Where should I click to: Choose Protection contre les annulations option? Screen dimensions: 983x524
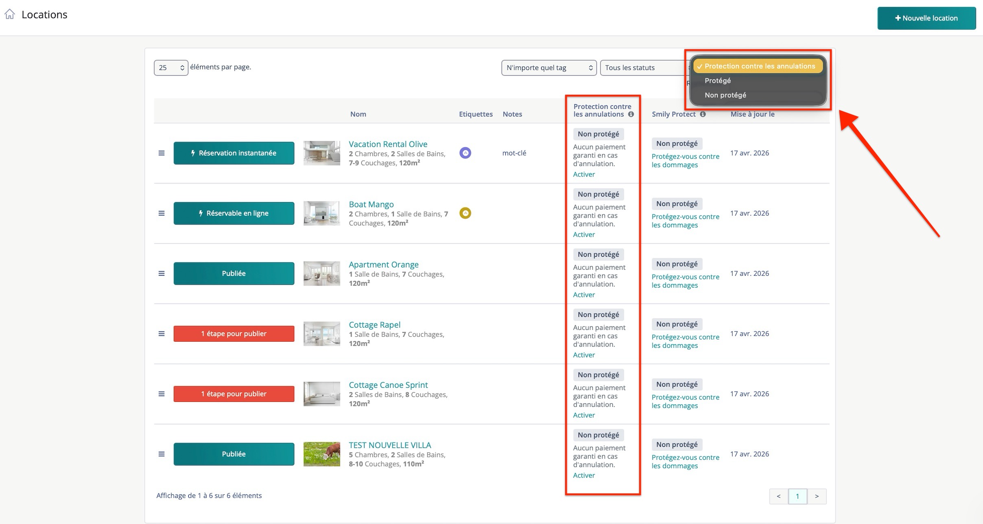point(759,66)
